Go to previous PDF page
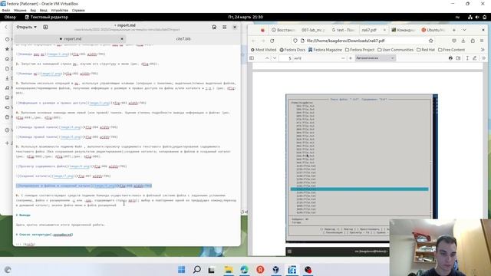This screenshot has height=276, width=491. click(x=267, y=58)
